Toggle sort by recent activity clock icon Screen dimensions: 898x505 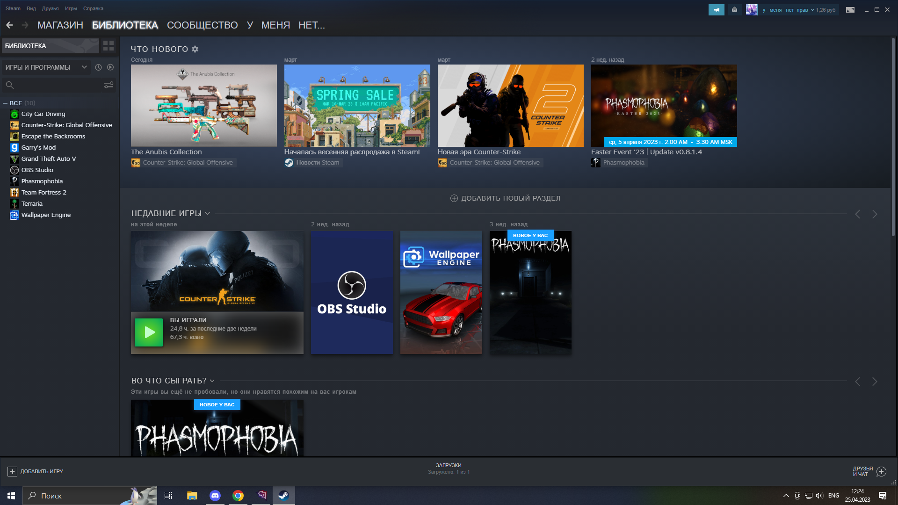tap(98, 67)
